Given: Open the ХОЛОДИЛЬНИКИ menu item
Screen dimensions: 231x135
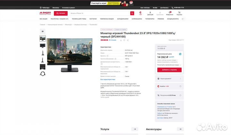Looking at the screenshot, I should (x=123, y=19).
